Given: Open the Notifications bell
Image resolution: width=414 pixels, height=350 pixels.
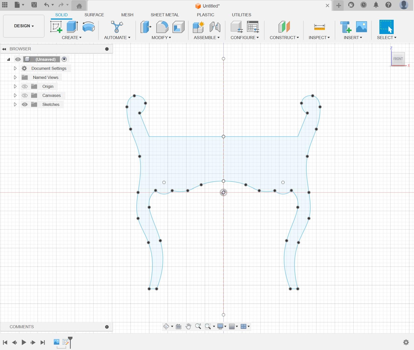Looking at the screenshot, I should coord(376,5).
